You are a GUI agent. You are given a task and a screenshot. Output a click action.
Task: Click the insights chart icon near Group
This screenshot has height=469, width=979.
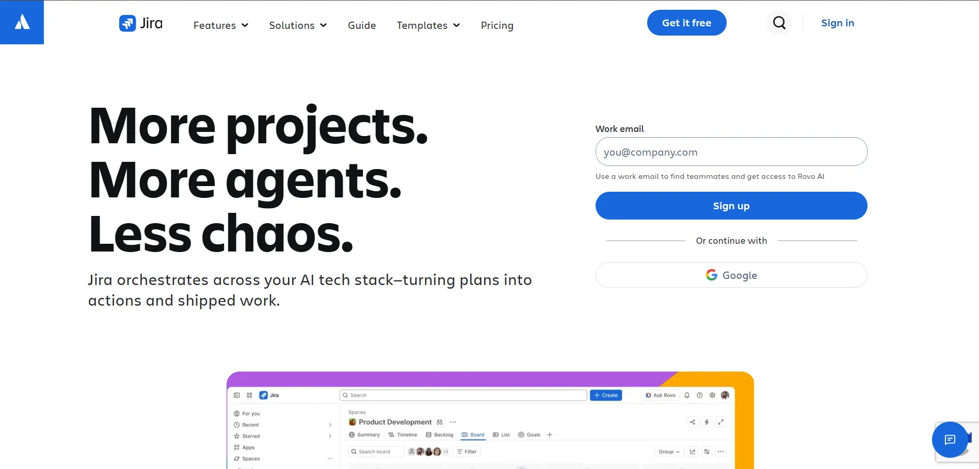[x=693, y=451]
